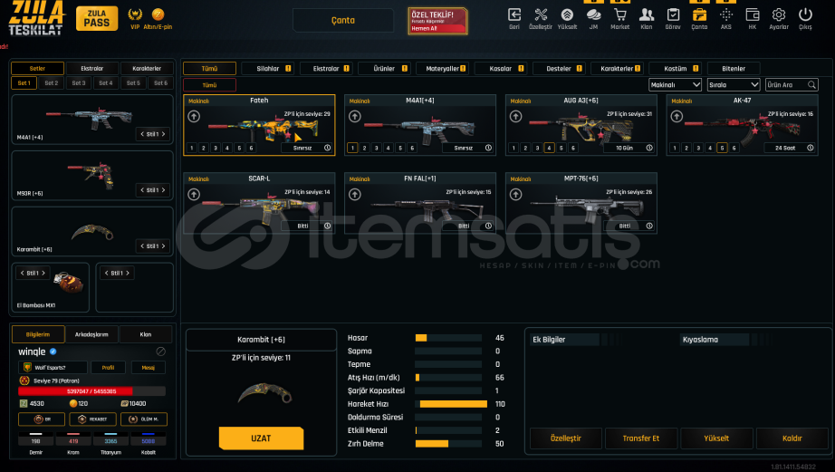The width and height of the screenshot is (835, 472).
Task: Click the clock icon on AK-47 card
Action: pos(810,148)
